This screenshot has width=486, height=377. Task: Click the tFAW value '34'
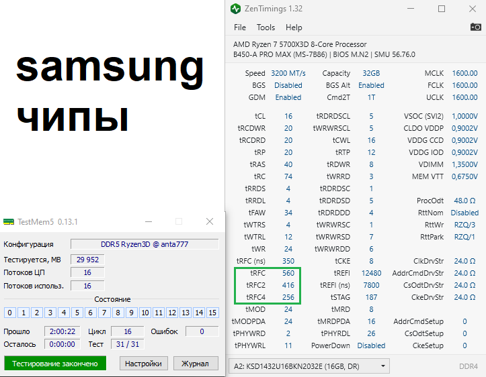(x=288, y=213)
